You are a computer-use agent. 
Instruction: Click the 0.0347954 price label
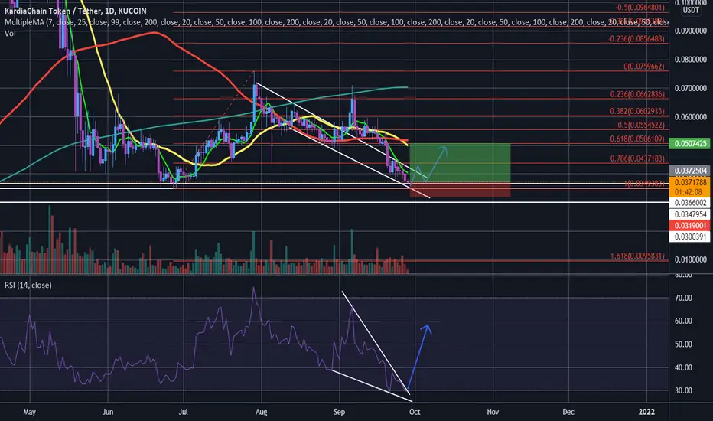click(690, 214)
